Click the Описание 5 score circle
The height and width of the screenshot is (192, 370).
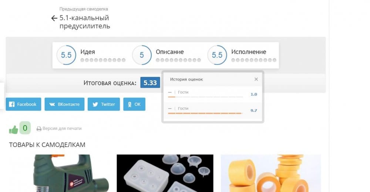pyautogui.click(x=142, y=55)
